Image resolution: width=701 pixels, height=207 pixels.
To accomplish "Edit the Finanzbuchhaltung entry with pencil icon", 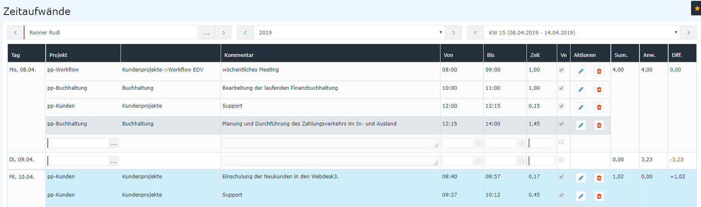I will tap(581, 89).
